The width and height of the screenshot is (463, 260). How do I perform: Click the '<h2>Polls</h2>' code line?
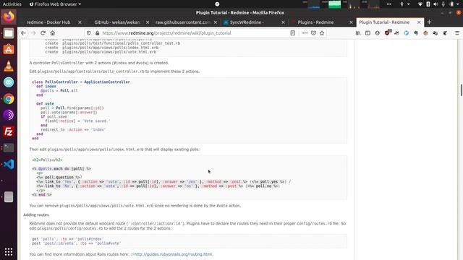(47, 160)
